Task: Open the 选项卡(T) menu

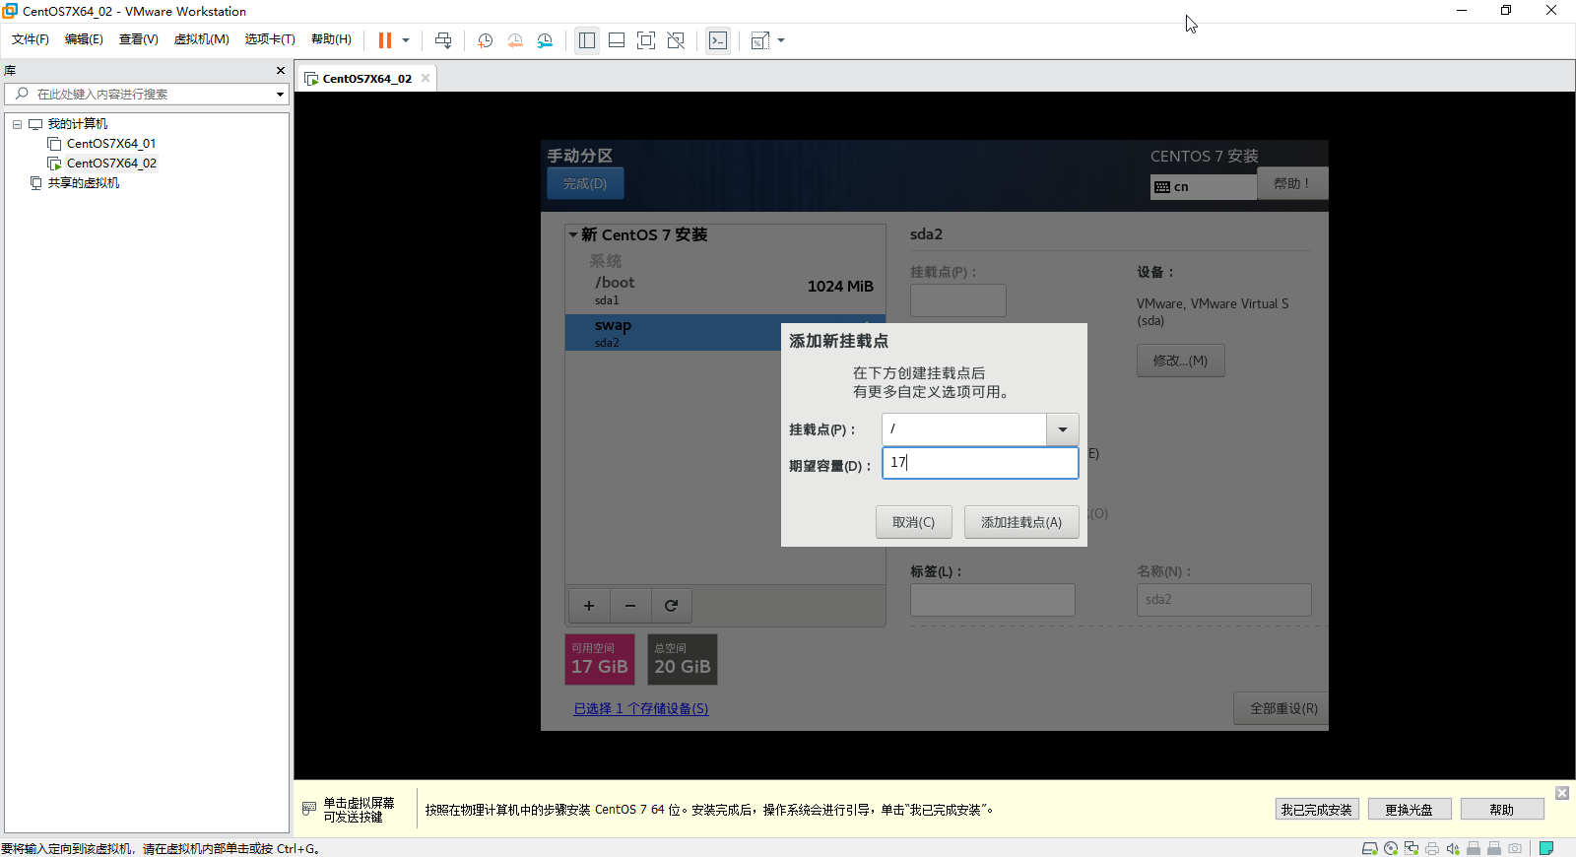Action: [270, 39]
